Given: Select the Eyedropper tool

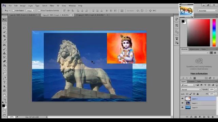Looking at the screenshot, I should (x=4, y=40).
